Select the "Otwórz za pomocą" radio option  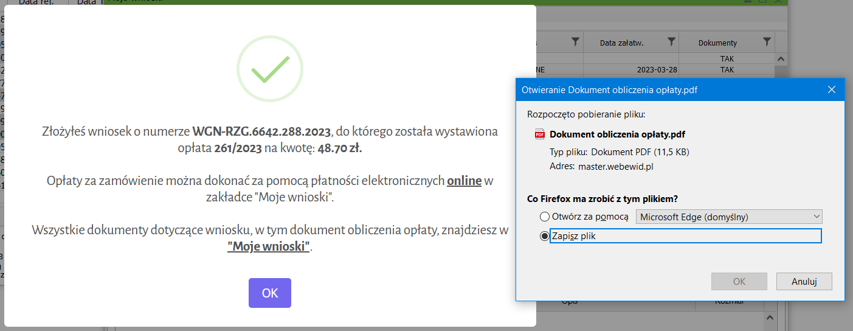[545, 217]
